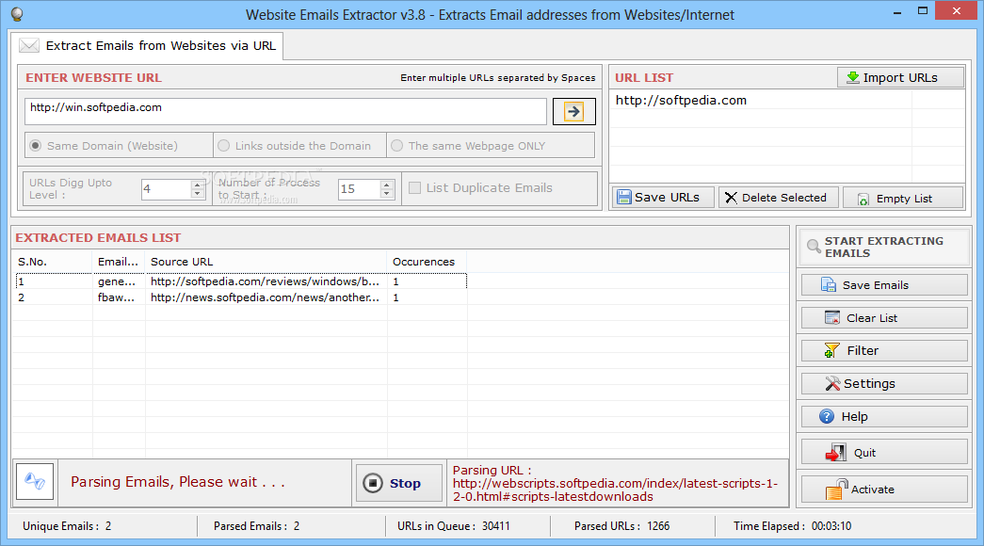Click the Empty List trash icon

pyautogui.click(x=863, y=199)
